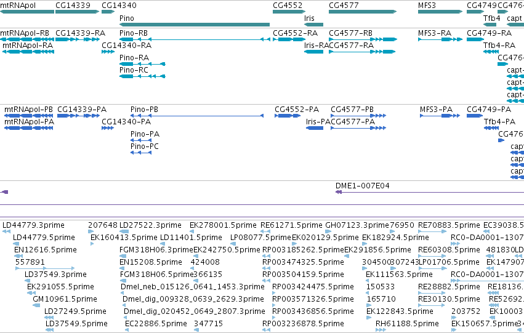Click the CG4749-RA transcript label
Viewport: 524px width, 333px height.
pyautogui.click(x=489, y=33)
